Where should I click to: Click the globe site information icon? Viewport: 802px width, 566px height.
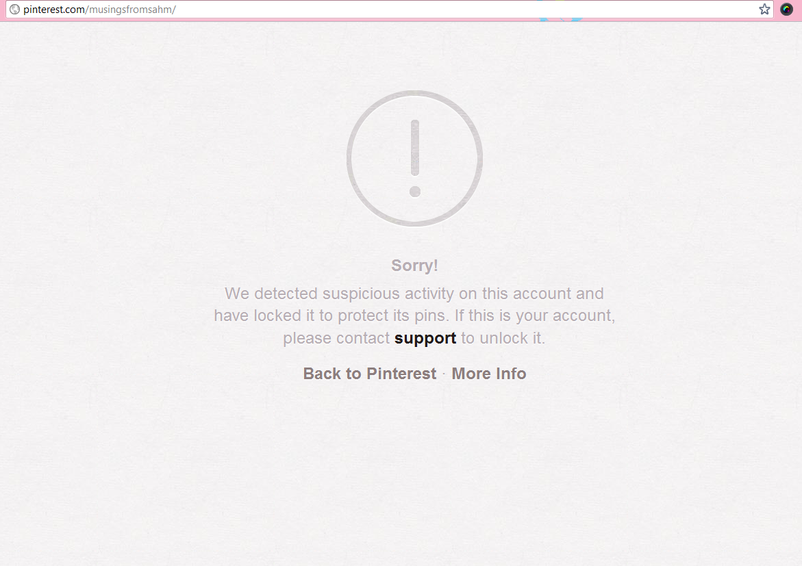(x=15, y=9)
